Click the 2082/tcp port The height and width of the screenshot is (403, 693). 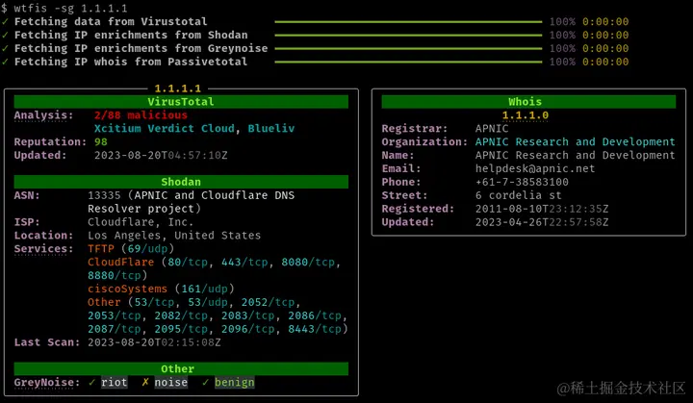[181, 315]
